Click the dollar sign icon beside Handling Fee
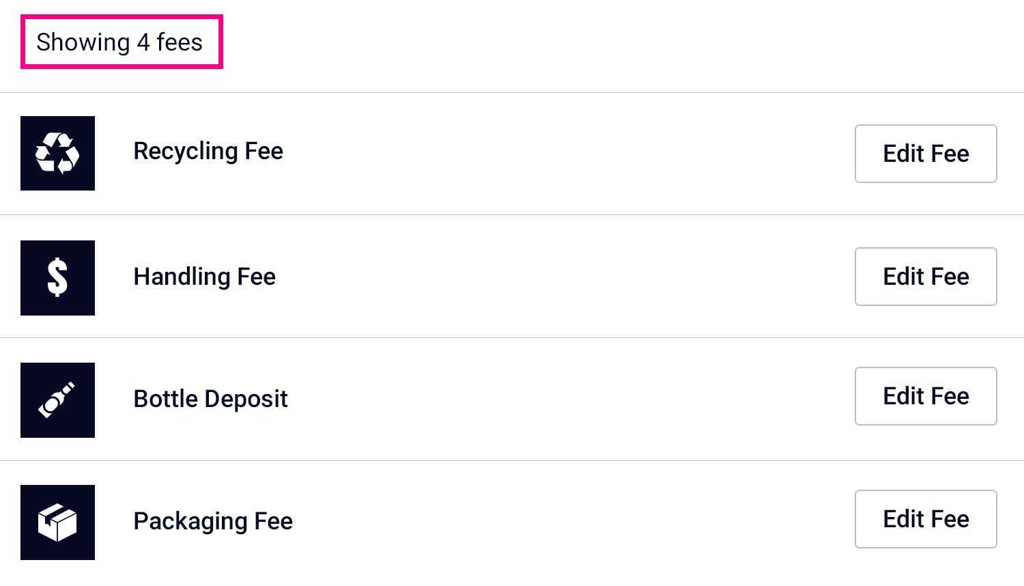1024x586 pixels. [57, 278]
